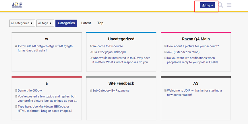Open the Site Feedback category

click(x=121, y=83)
